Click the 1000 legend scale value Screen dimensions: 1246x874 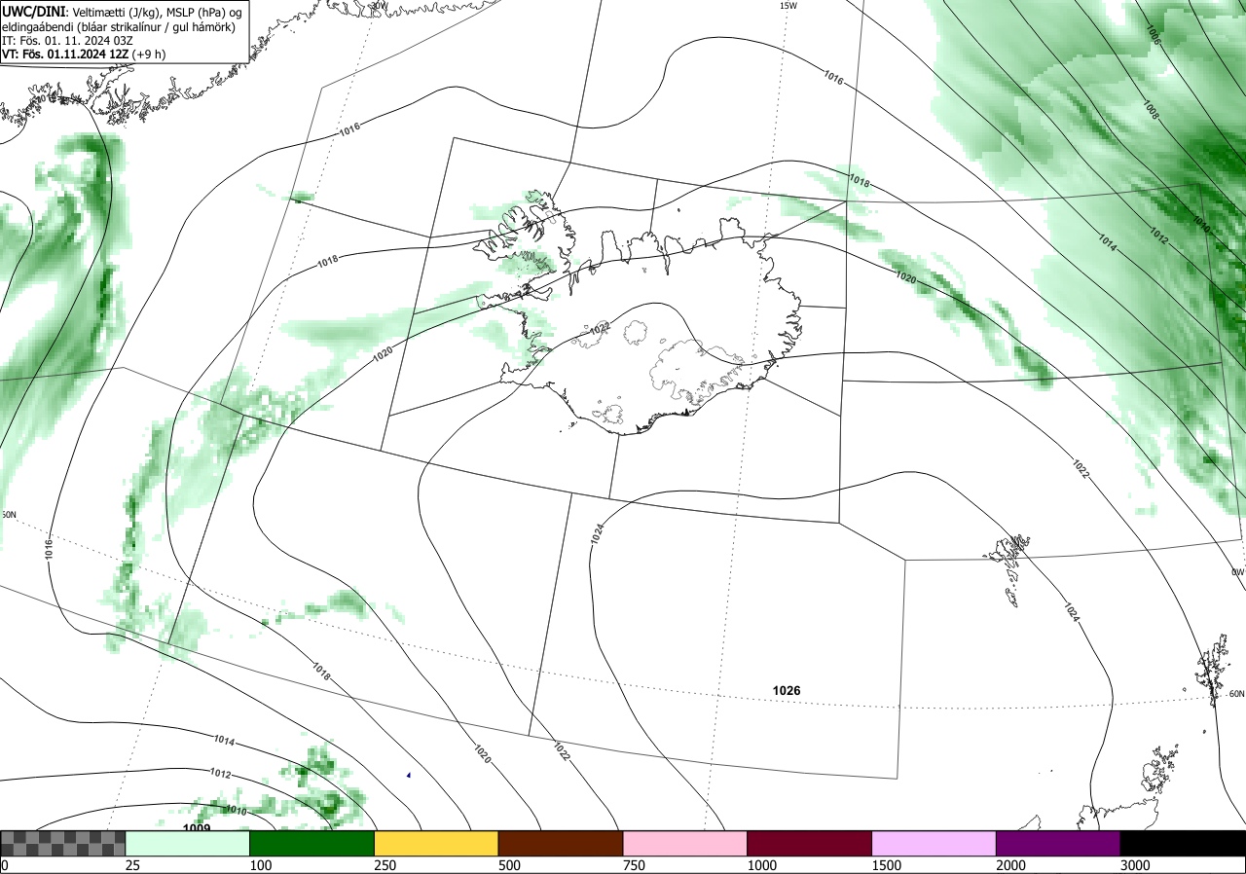click(x=762, y=865)
